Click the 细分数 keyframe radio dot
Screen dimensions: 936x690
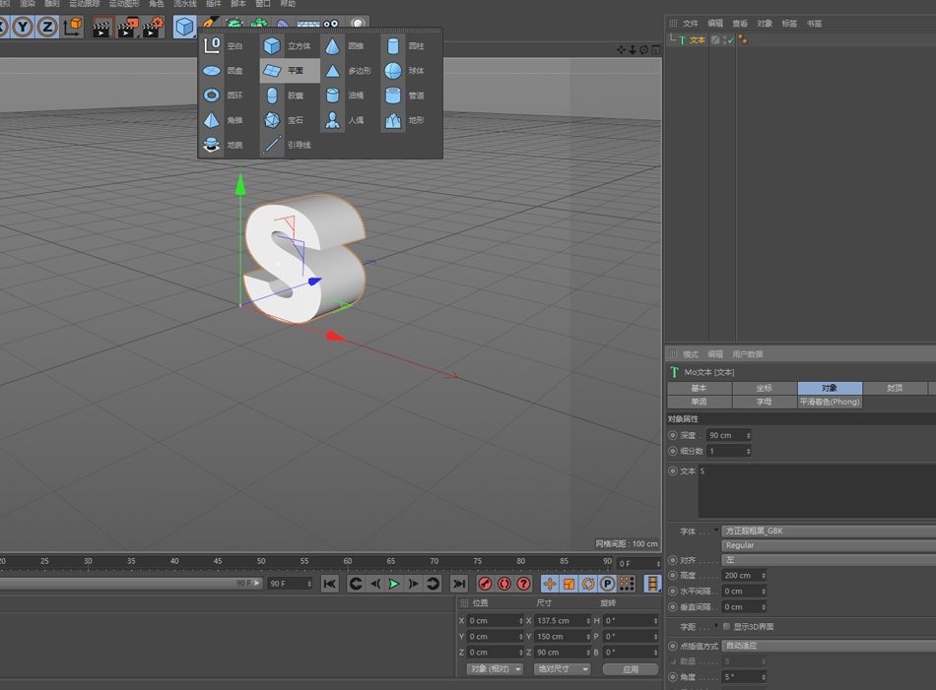pos(673,451)
